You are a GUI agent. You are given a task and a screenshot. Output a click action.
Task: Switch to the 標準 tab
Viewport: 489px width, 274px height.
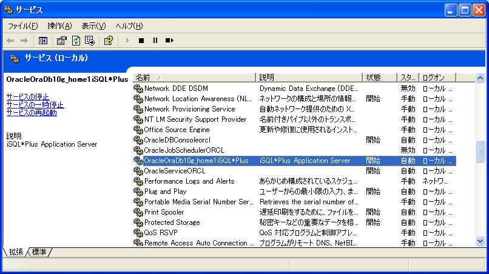point(39,252)
